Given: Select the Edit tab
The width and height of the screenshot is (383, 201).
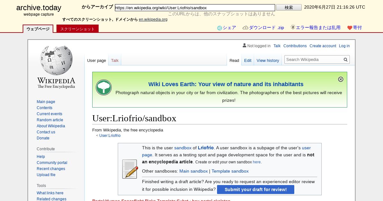Looking at the screenshot, I should pos(248,60).
